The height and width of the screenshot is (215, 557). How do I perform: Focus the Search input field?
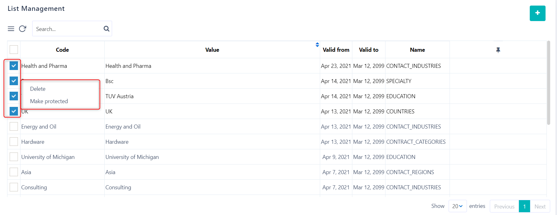[68, 29]
